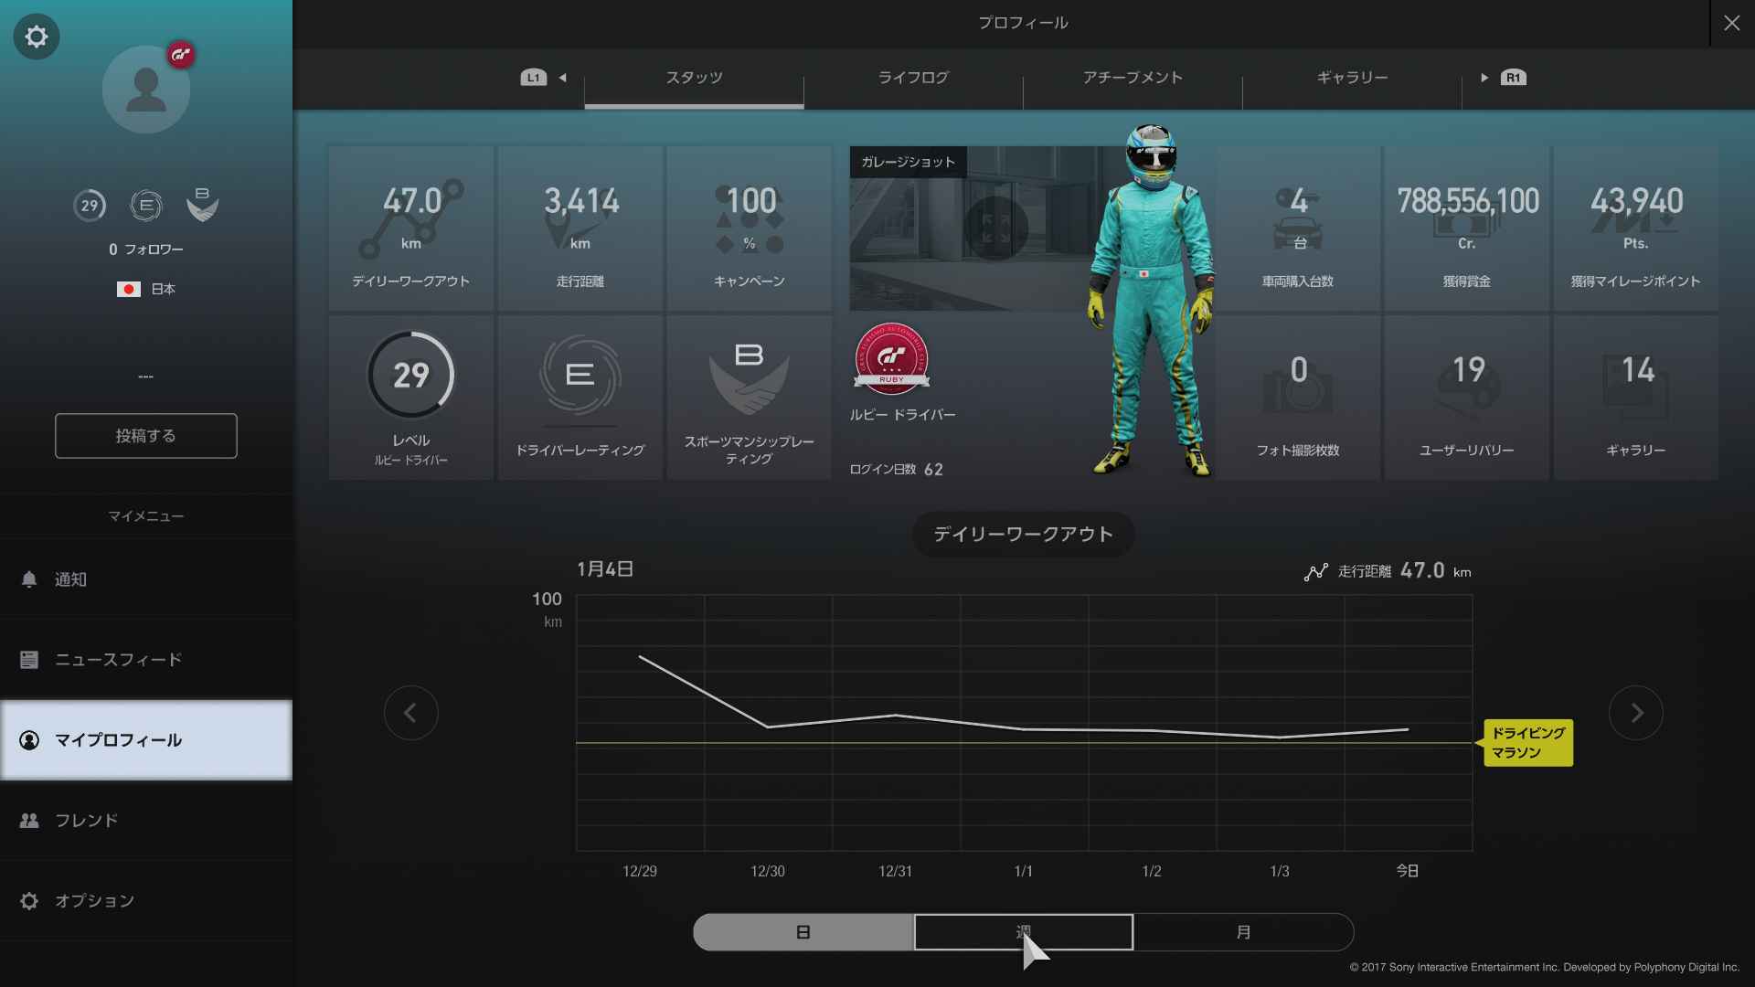
Task: Go to previous graph with left chevron
Action: point(410,713)
